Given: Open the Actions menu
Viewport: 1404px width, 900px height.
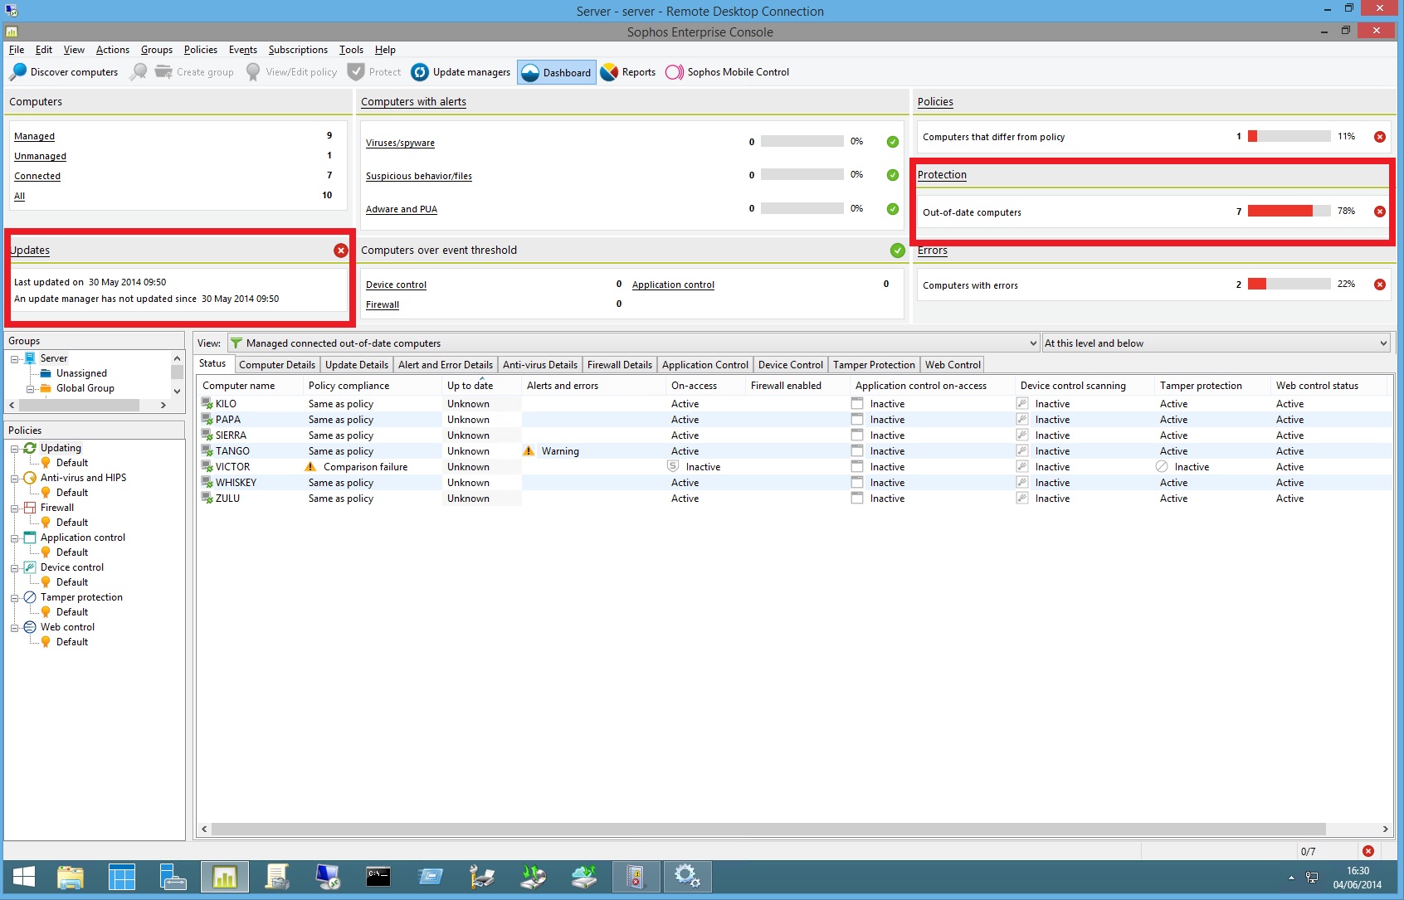Looking at the screenshot, I should tap(113, 50).
